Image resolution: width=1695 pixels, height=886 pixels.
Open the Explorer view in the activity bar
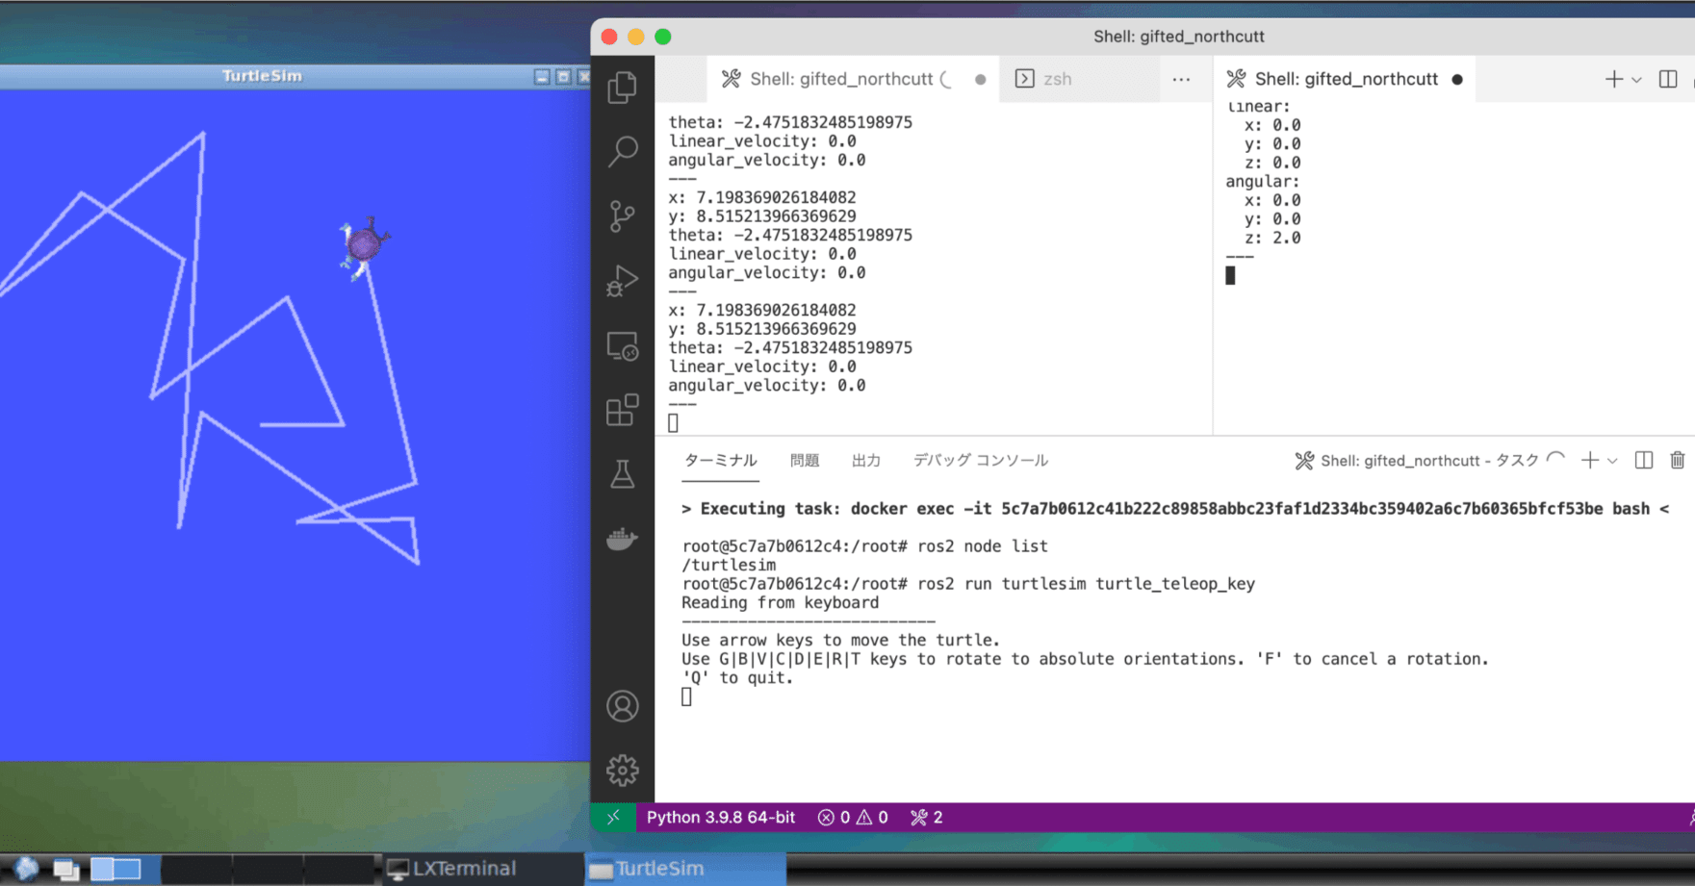623,86
